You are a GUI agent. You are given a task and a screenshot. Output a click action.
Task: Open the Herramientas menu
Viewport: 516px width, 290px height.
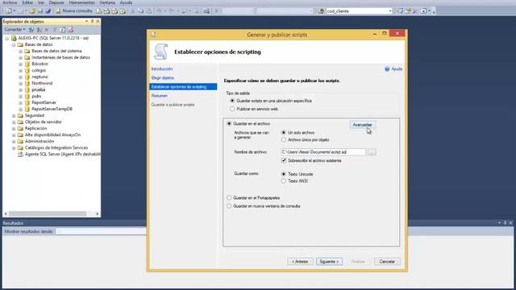[x=82, y=2]
